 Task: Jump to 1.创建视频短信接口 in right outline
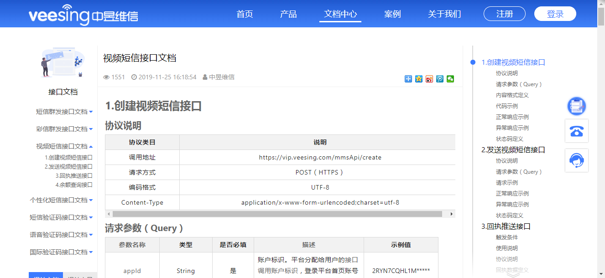pyautogui.click(x=513, y=62)
